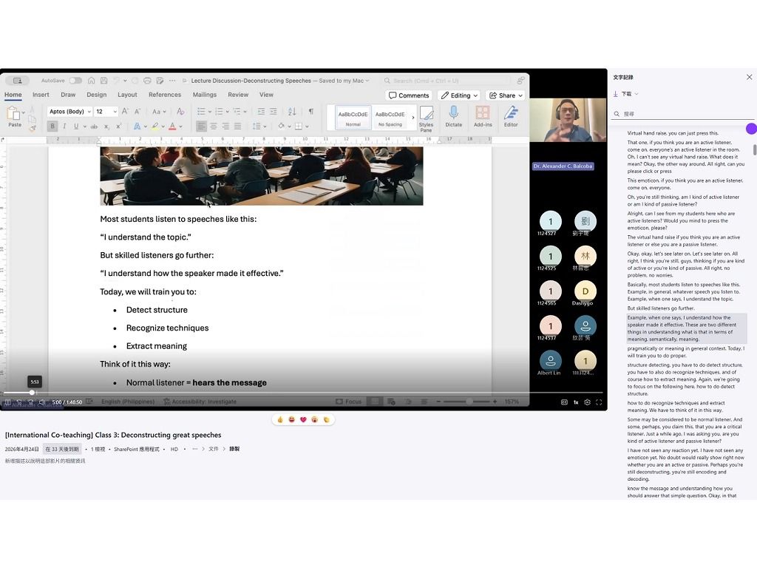Viewport: 757px width, 568px height.
Task: Toggle Bold formatting in Word ribbon
Action: [x=52, y=126]
